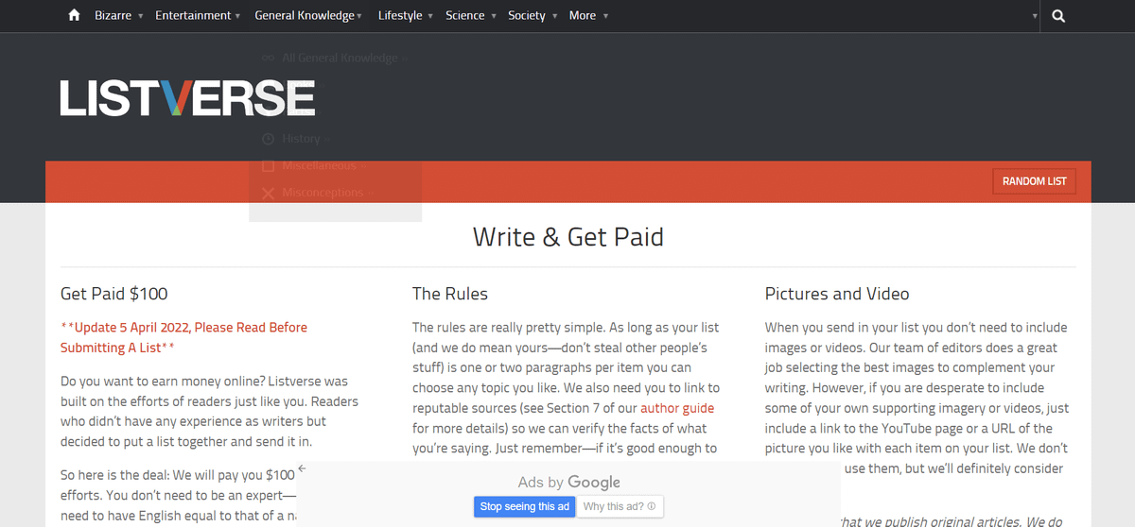
Task: Click the Listverse logo
Action: [x=187, y=98]
